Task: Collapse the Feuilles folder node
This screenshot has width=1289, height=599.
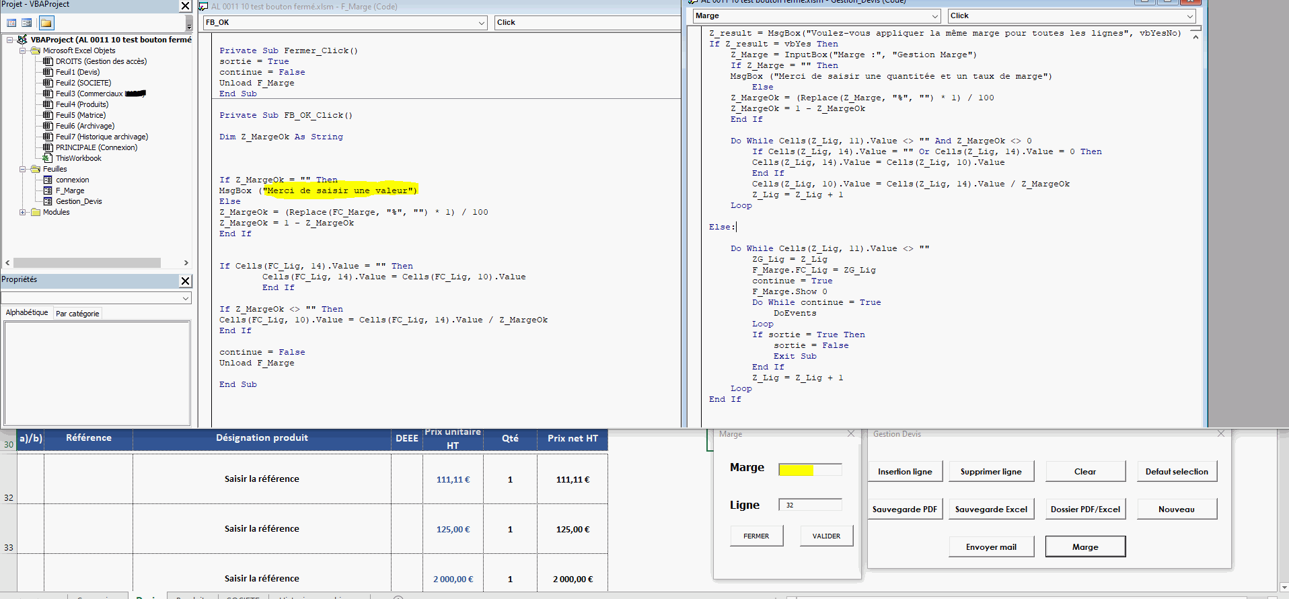Action: 23,169
